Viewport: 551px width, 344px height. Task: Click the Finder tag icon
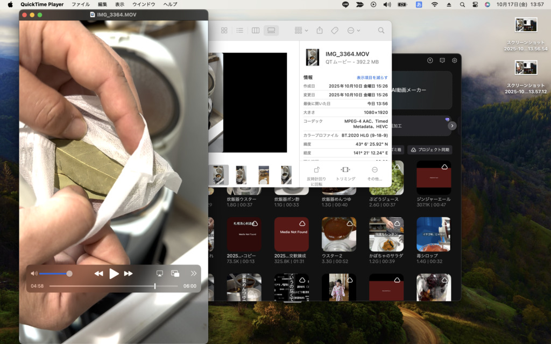(x=335, y=31)
